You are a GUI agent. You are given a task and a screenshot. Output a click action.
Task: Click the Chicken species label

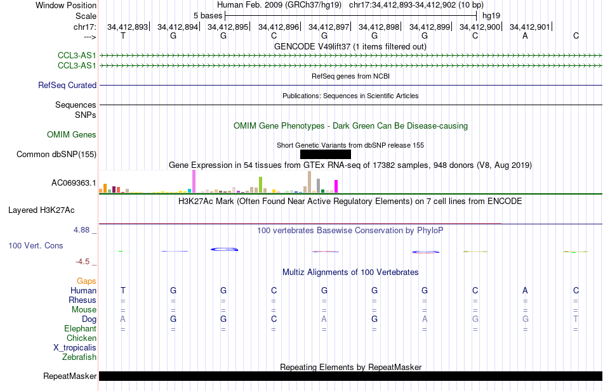(x=81, y=338)
